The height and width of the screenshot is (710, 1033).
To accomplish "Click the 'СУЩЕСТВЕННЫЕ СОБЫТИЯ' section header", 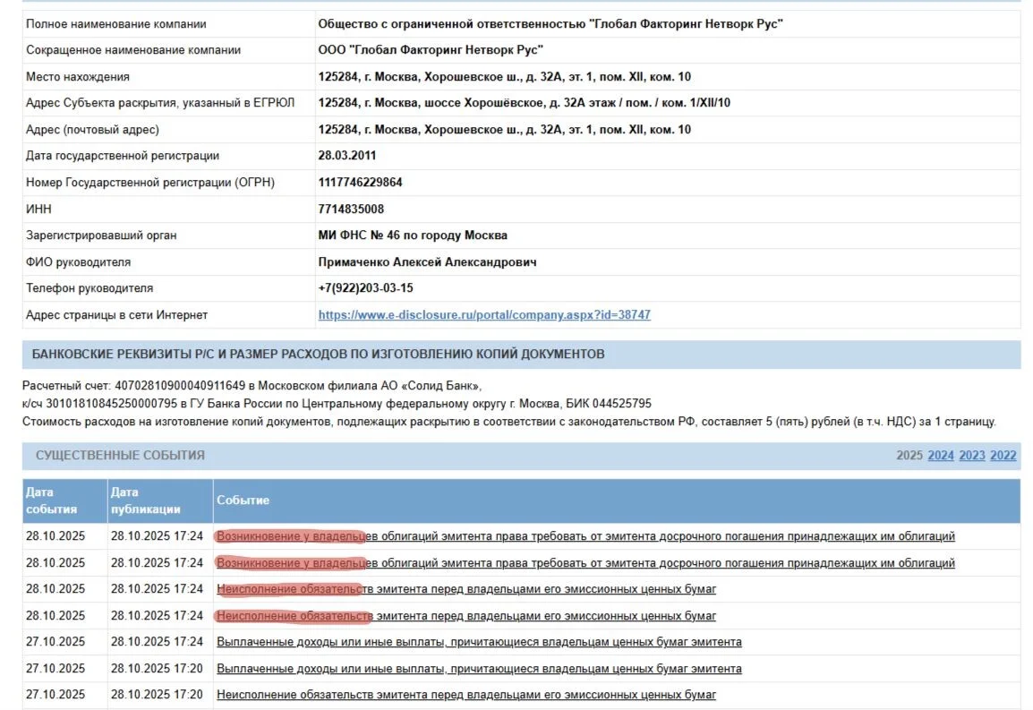I will pyautogui.click(x=120, y=455).
